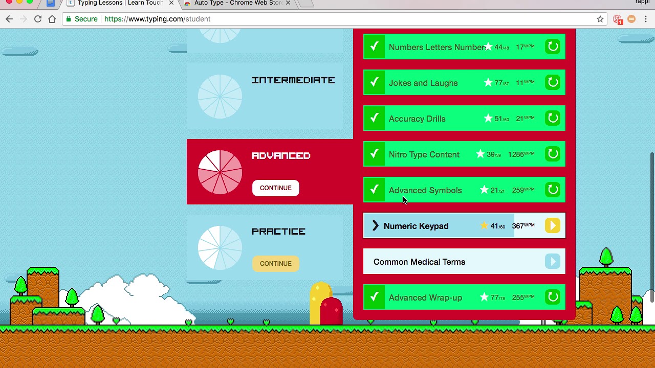Open the red extension icon with badge
The height and width of the screenshot is (368, 655).
[618, 19]
